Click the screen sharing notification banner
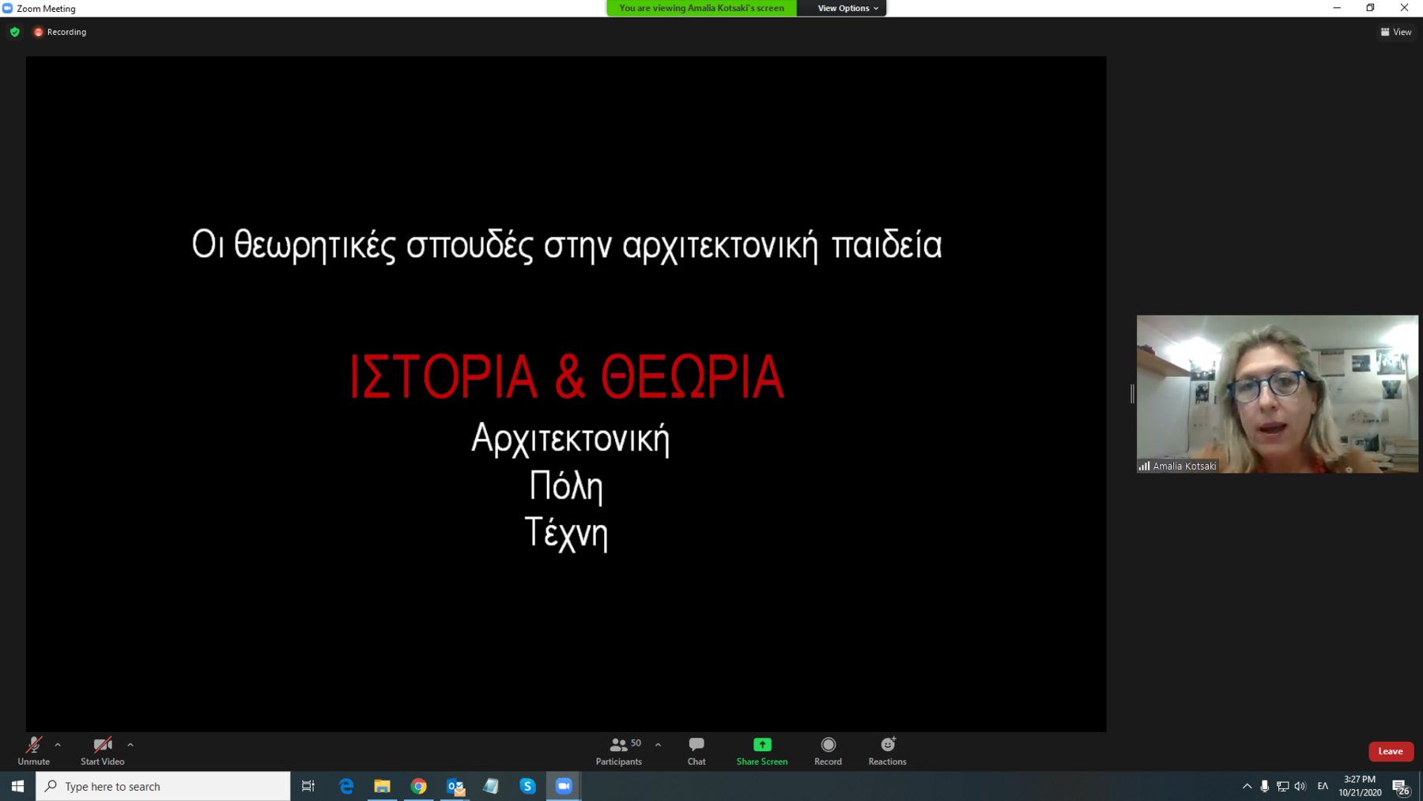This screenshot has height=801, width=1423. click(701, 8)
